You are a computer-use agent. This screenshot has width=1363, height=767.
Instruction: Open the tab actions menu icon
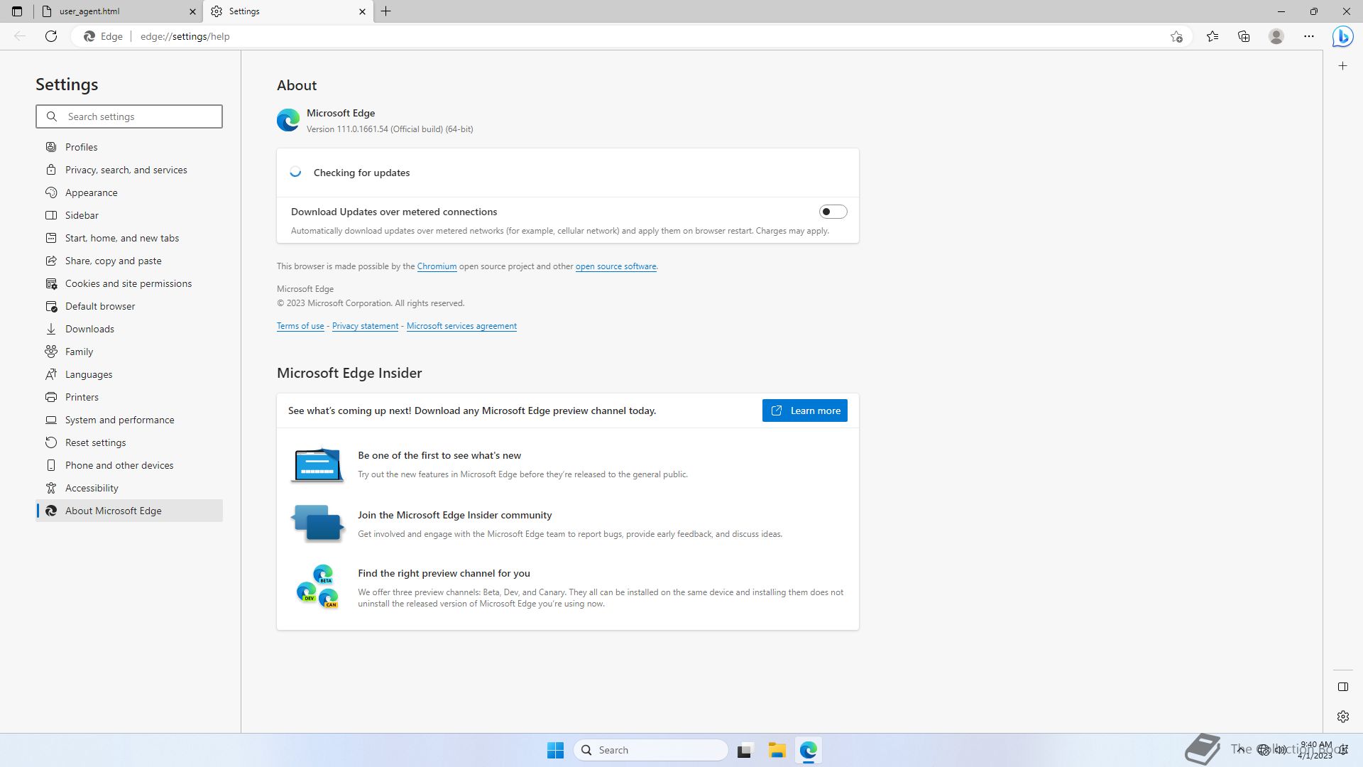[17, 11]
